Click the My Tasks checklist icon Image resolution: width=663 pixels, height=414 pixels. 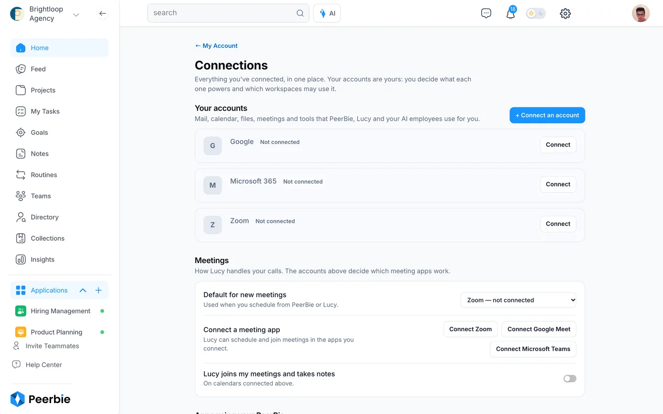20,111
